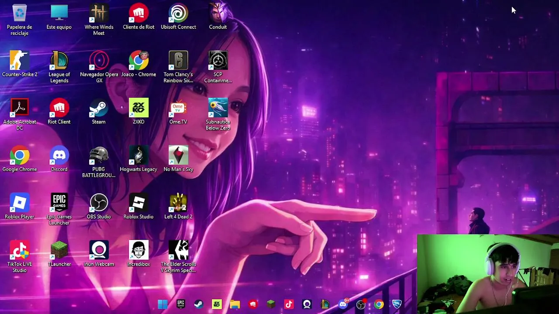The height and width of the screenshot is (314, 559).
Task: Open the Papelera de reciclaje icon
Action: point(20,20)
